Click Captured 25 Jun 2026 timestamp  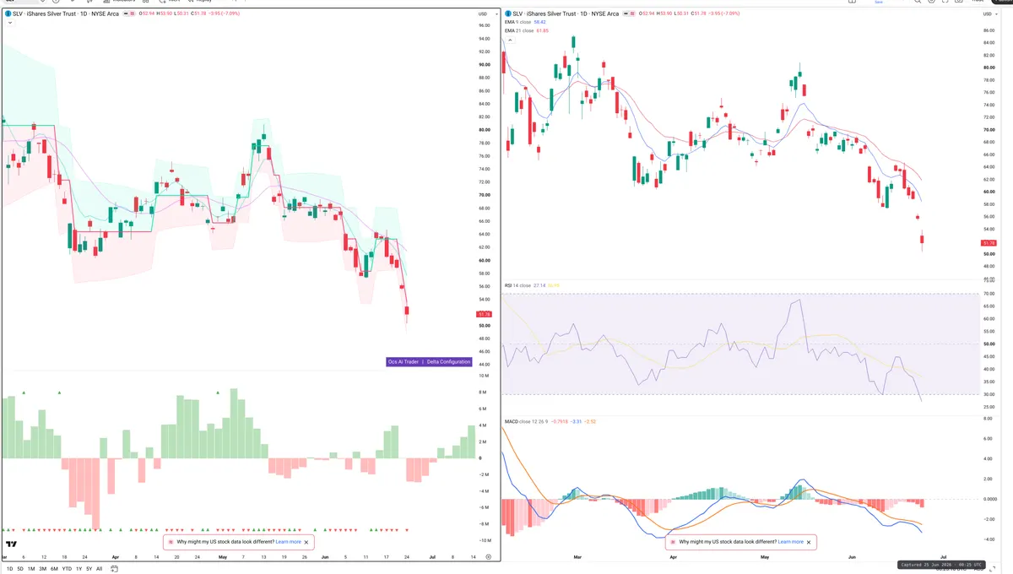pyautogui.click(x=941, y=564)
